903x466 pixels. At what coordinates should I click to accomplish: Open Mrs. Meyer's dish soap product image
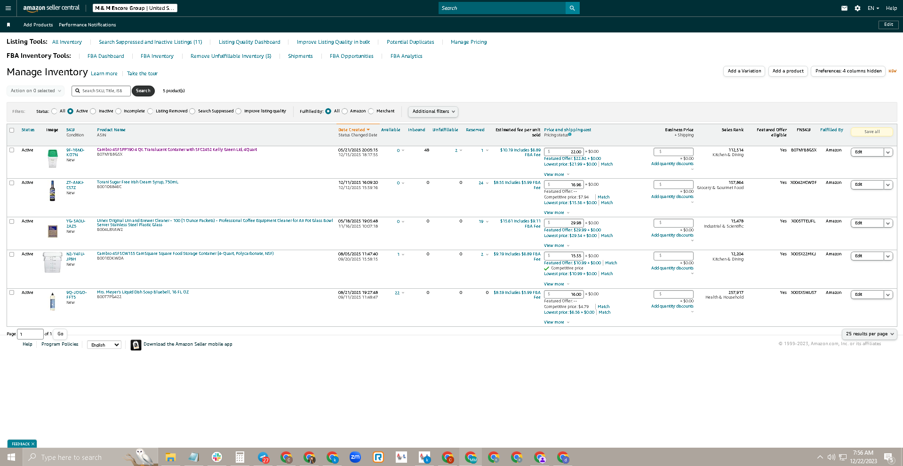click(x=53, y=301)
